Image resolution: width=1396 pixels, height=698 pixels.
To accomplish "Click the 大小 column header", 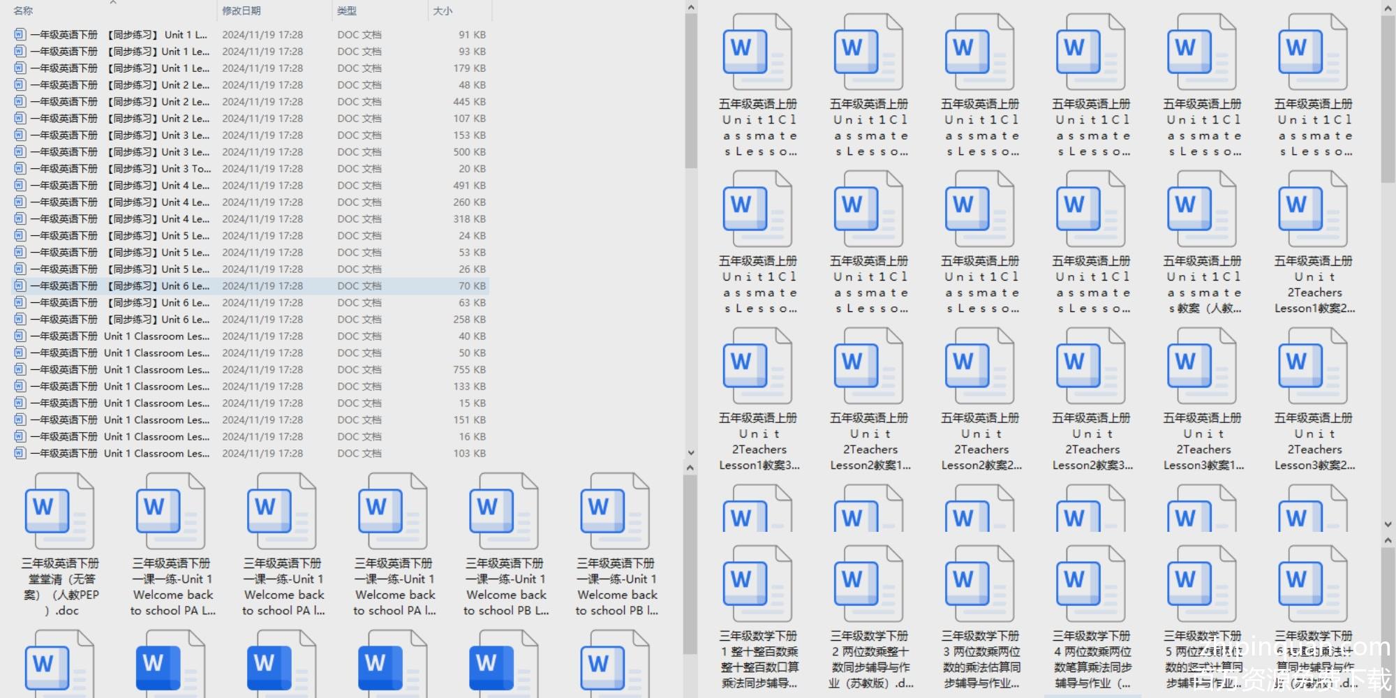I will point(443,11).
